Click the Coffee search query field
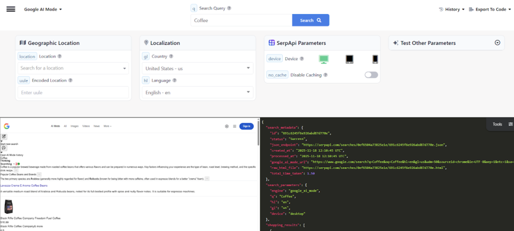514x231 pixels. tap(241, 20)
